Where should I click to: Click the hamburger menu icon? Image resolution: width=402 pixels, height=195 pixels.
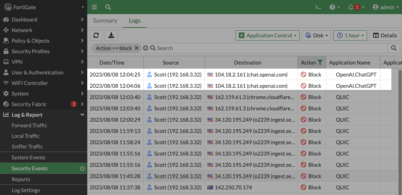coord(94,7)
